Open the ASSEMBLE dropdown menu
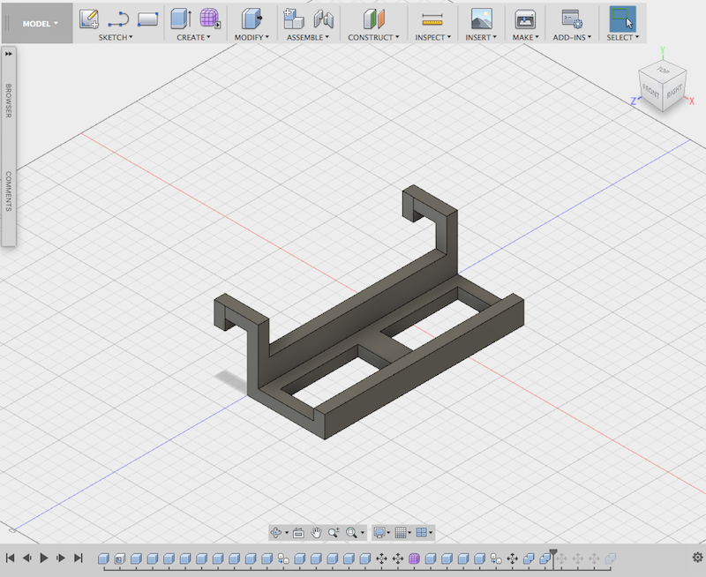 coord(308,37)
